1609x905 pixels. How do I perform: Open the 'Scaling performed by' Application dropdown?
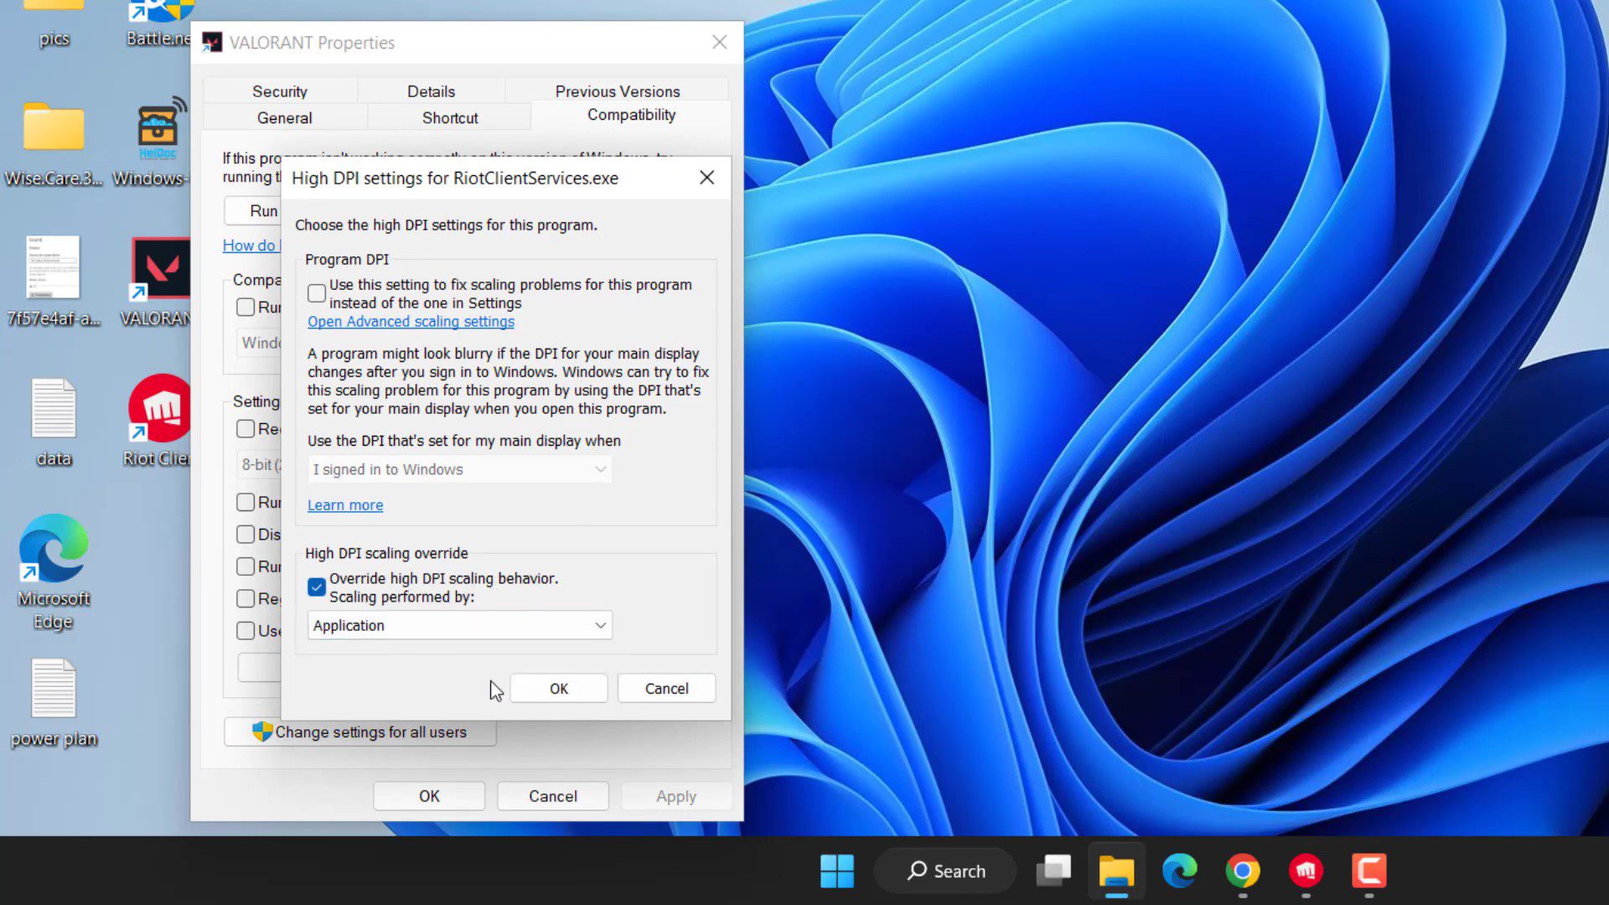[x=459, y=625]
